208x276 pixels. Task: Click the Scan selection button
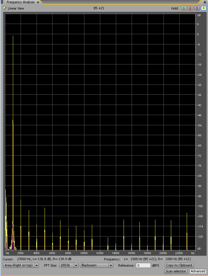[176, 271]
